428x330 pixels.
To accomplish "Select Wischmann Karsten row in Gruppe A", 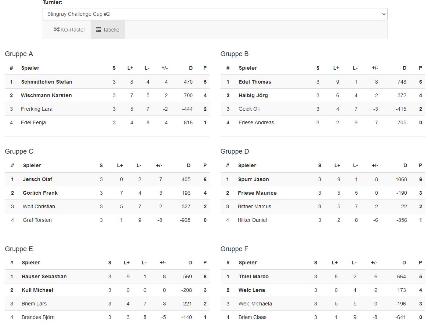I will click(x=46, y=95).
